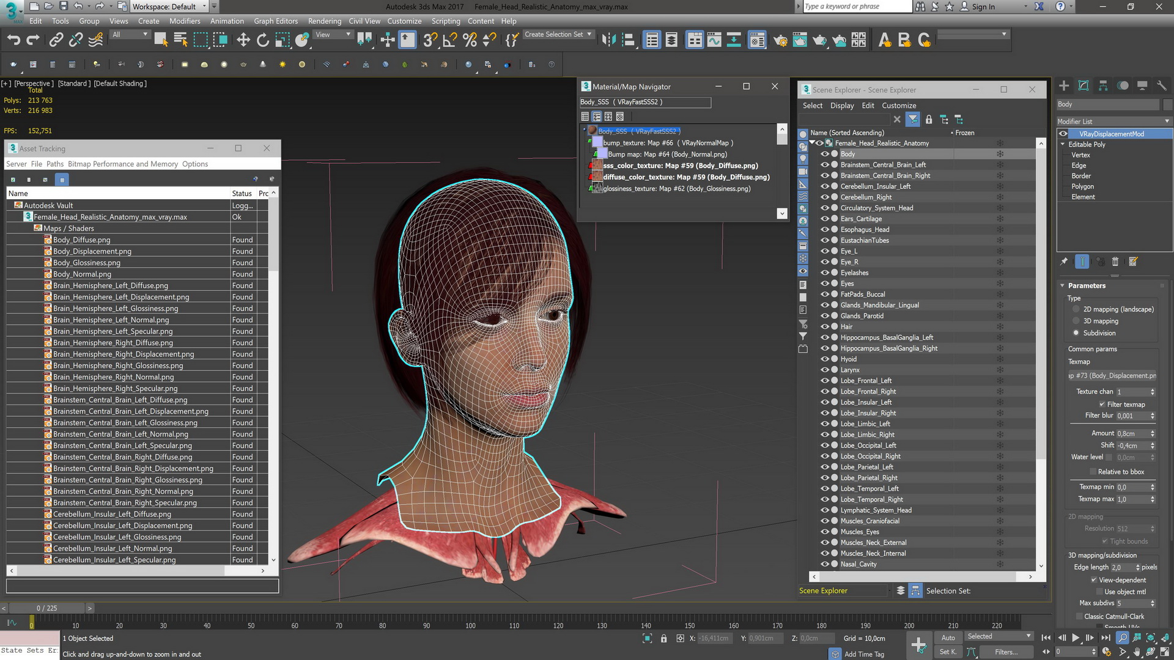Click Asset Tracking horizontal scrollbar
This screenshot has height=660, width=1174.
point(136,570)
